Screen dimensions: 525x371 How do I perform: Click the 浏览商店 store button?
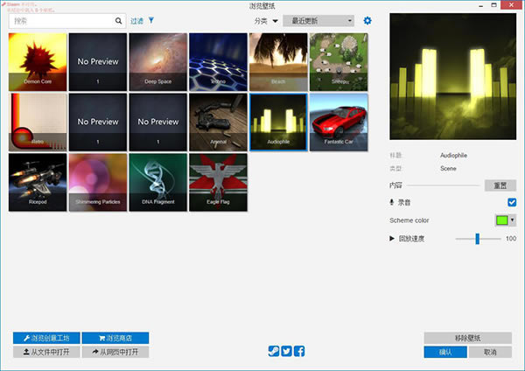click(x=115, y=338)
